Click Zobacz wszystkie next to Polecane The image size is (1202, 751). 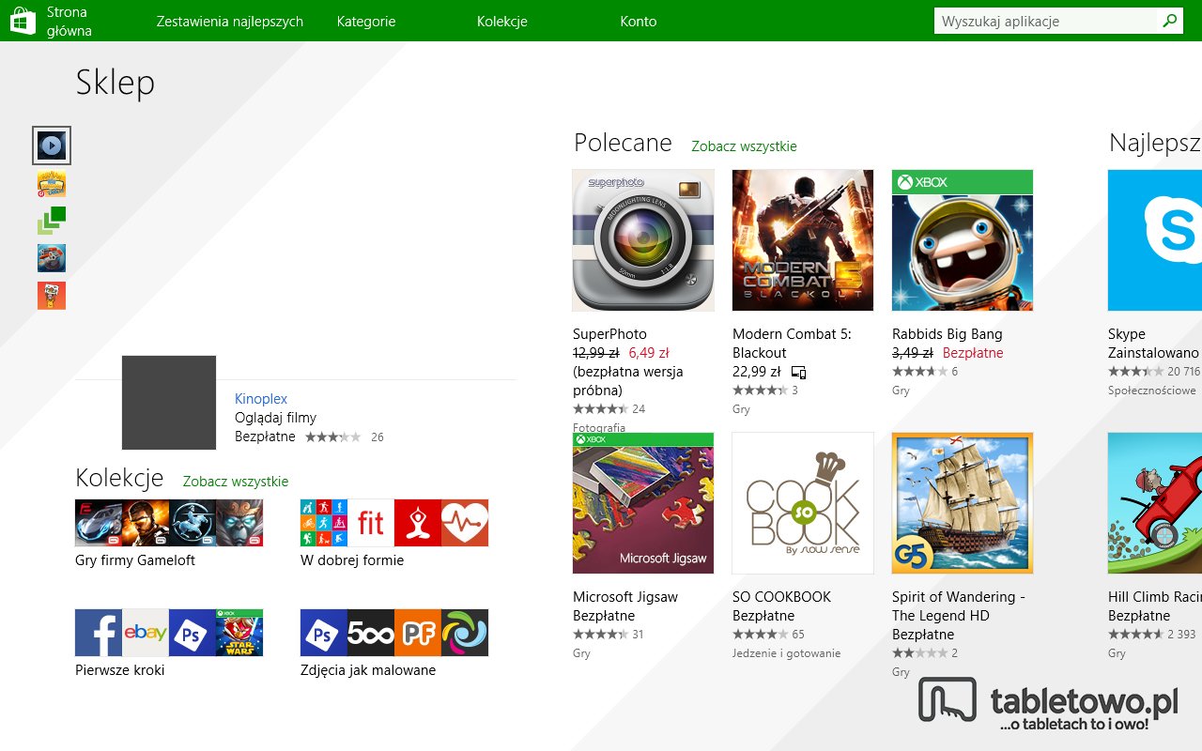744,146
